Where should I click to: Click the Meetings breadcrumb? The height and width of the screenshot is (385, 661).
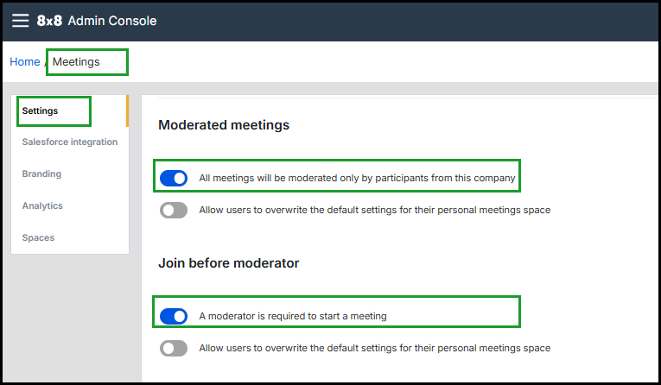pos(76,62)
